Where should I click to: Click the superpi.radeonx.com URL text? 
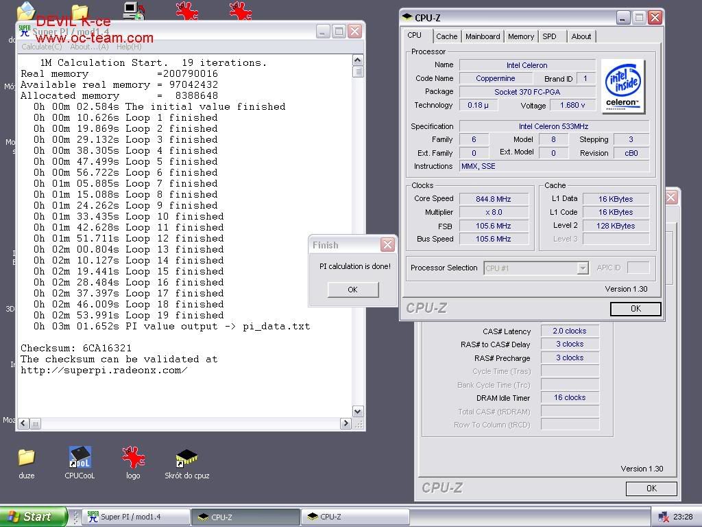click(x=104, y=371)
